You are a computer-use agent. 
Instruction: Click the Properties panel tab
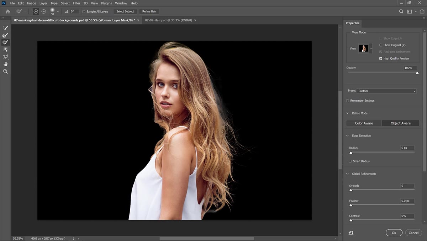click(353, 23)
